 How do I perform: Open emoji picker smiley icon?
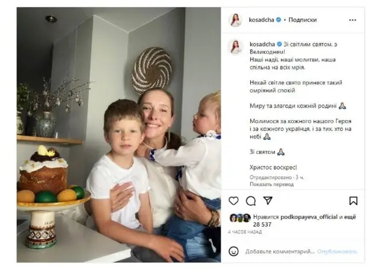point(233,251)
